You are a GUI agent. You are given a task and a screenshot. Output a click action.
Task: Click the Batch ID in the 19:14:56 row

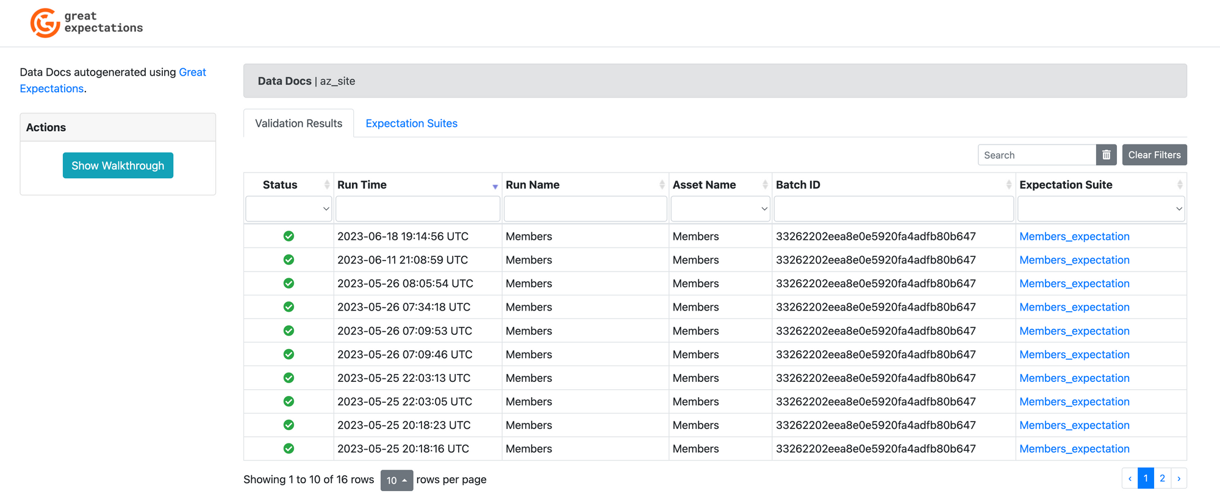pos(875,236)
